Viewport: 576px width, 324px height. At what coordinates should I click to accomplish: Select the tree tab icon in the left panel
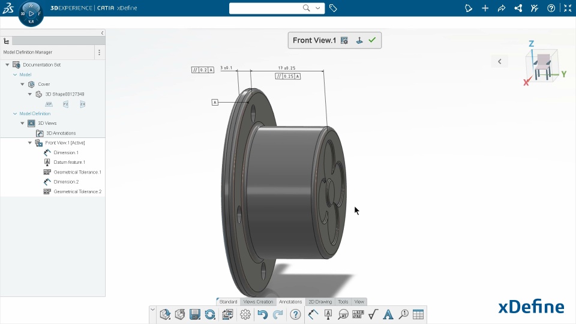(6, 41)
